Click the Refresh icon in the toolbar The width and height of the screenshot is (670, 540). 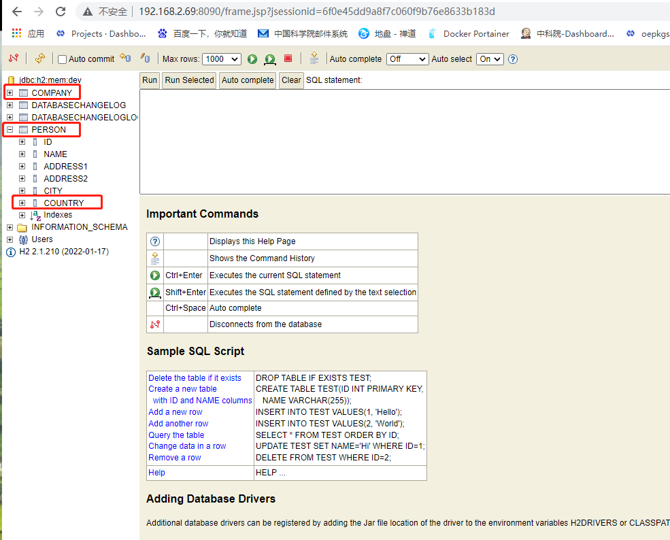(39, 58)
